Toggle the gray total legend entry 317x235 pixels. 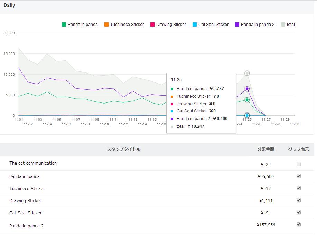(288, 25)
